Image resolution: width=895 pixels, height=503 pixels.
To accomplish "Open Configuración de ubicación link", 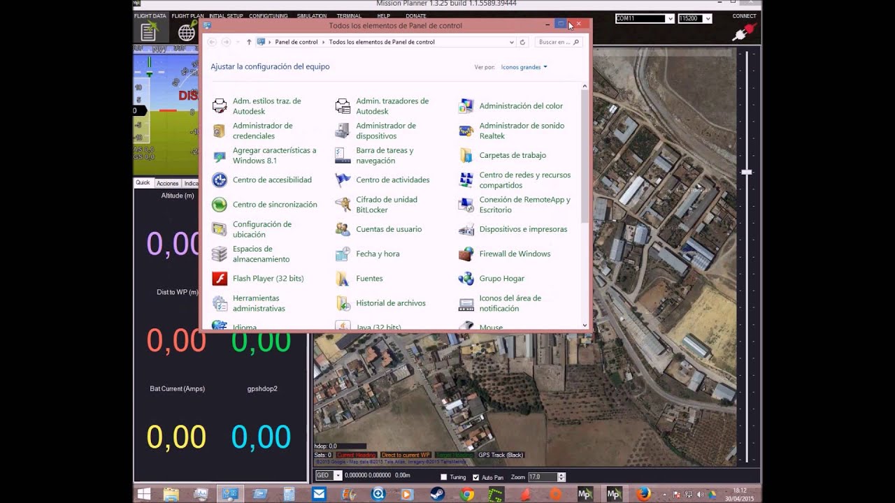I will [262, 229].
